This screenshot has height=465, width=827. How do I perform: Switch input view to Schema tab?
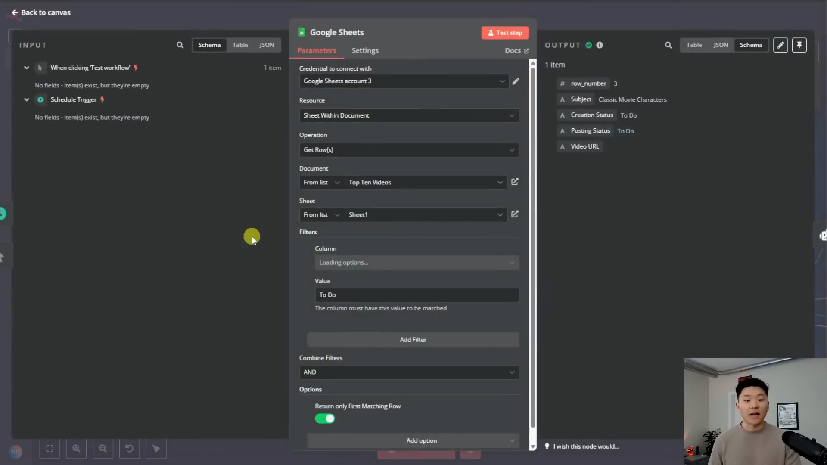click(209, 45)
